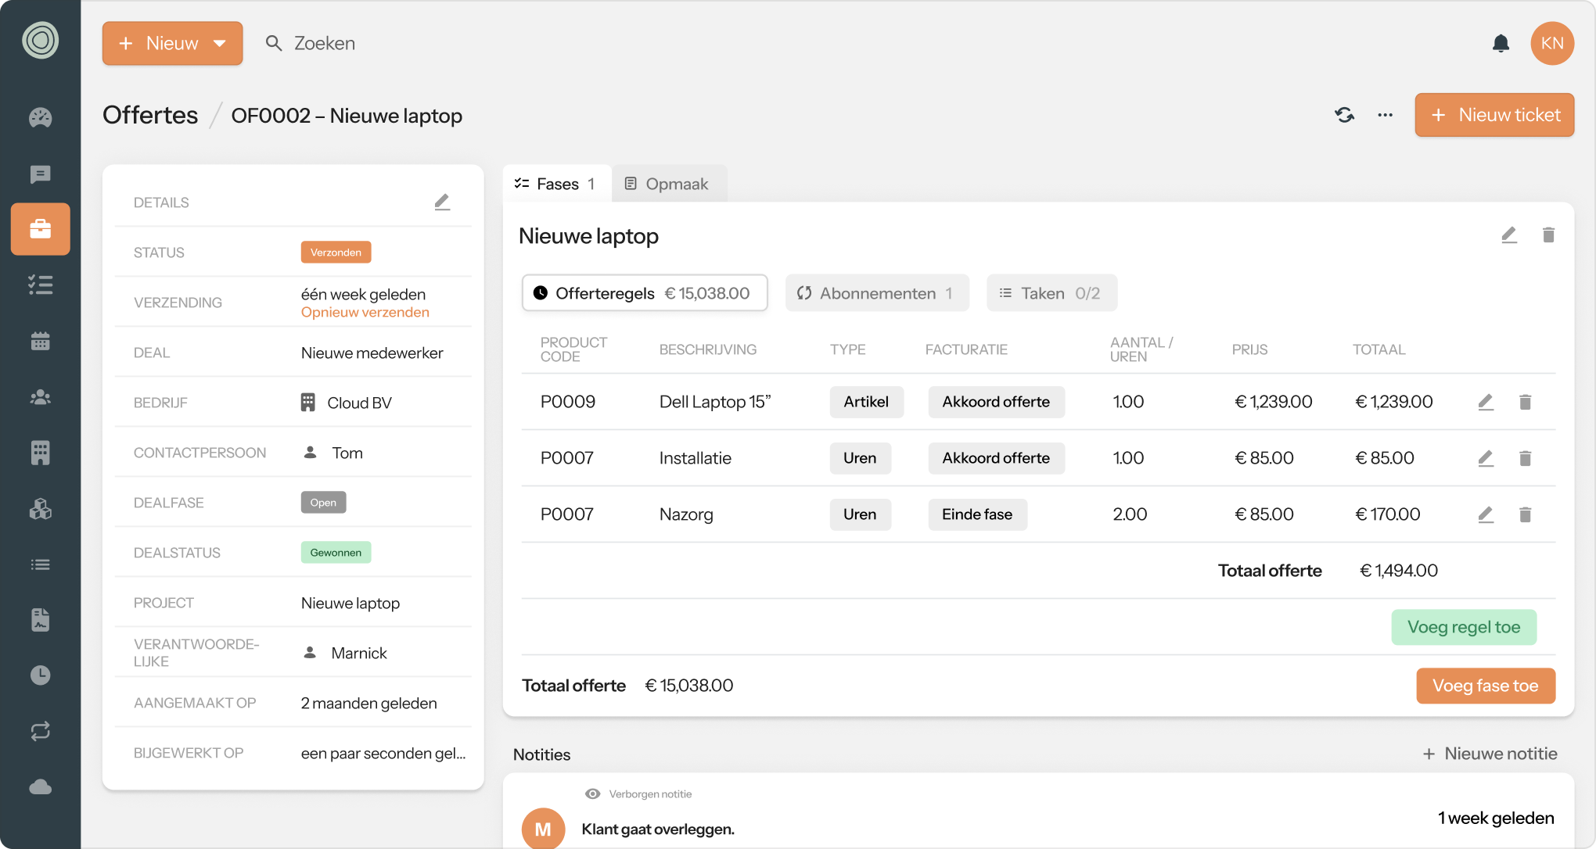Select the Abonnementen tab

point(876,293)
